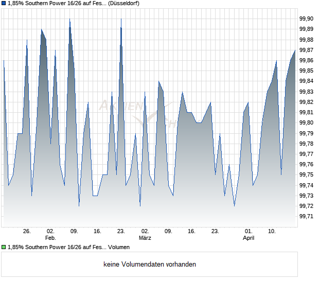Click the green volume legend square
Image resolution: width=319 pixels, height=281 pixels.
click(x=4, y=247)
